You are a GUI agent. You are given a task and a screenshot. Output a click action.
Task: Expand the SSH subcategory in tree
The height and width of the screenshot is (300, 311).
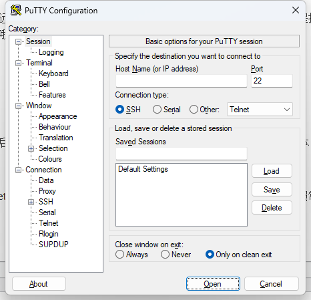pyautogui.click(x=31, y=202)
